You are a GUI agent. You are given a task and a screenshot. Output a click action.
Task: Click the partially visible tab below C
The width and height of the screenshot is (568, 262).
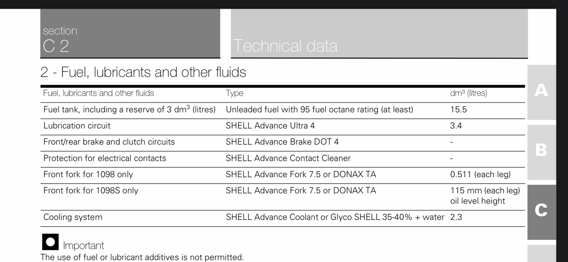[541, 253]
